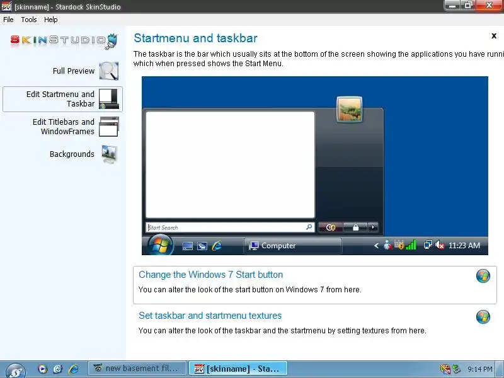The image size is (504, 378).
Task: Click the power button in preview start menu
Action: 330,227
